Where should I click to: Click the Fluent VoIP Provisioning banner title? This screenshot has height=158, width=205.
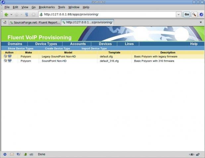coord(39,38)
